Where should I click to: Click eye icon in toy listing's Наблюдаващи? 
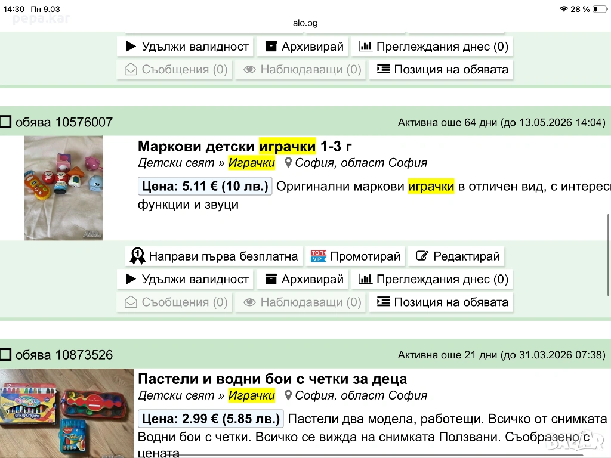click(249, 302)
